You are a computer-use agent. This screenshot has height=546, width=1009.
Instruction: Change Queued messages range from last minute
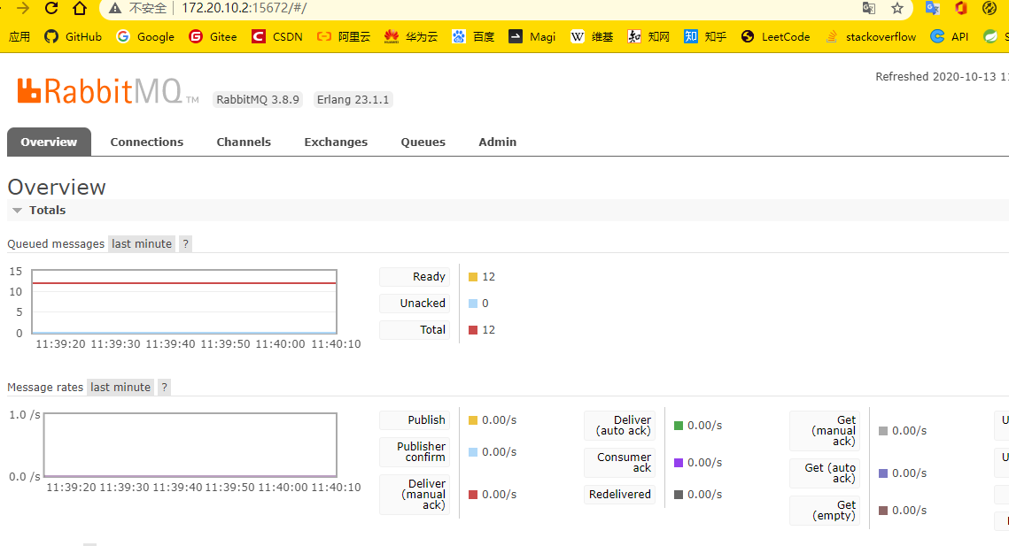pyautogui.click(x=142, y=243)
